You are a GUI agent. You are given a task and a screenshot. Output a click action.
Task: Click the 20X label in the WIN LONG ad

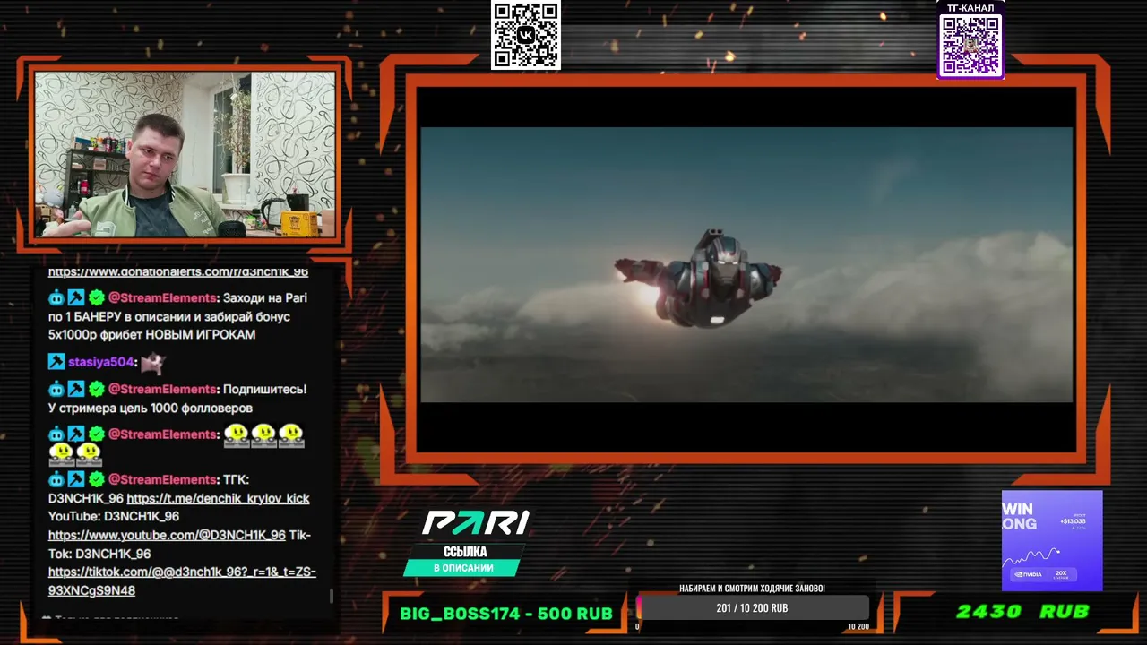point(1061,574)
